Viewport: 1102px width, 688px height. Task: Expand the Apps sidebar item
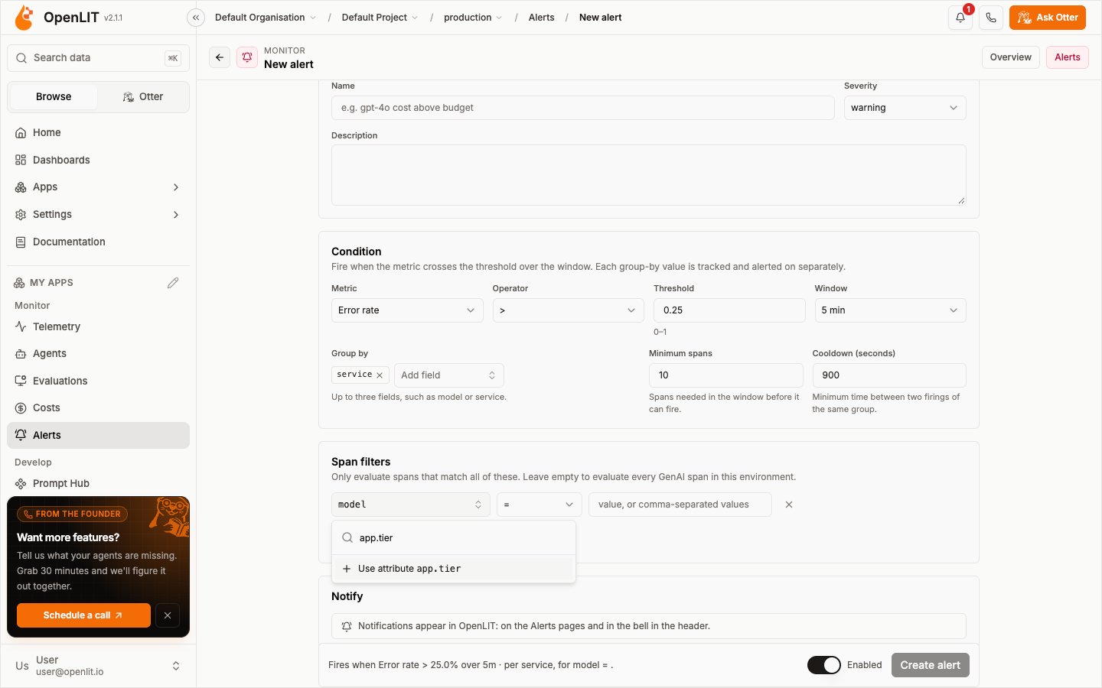(x=98, y=187)
